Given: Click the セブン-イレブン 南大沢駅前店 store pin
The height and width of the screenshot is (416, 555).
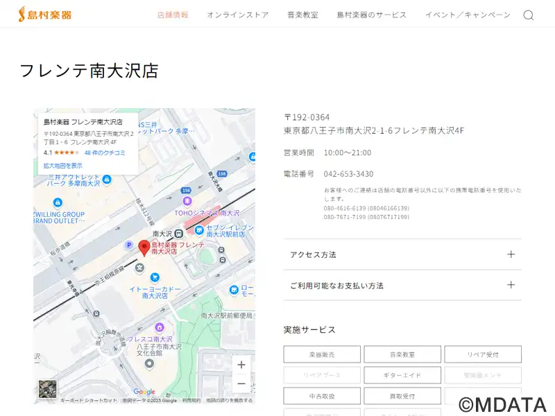Looking at the screenshot, I should [199, 231].
